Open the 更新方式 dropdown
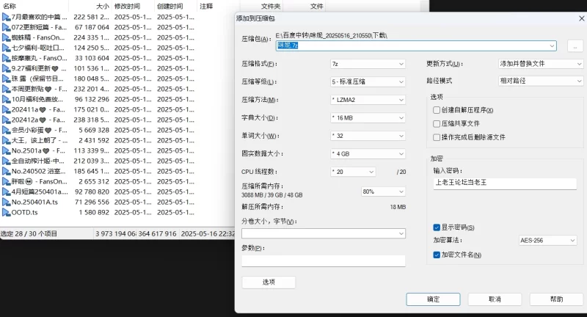Screen dimensions: 587x317 coord(541,64)
